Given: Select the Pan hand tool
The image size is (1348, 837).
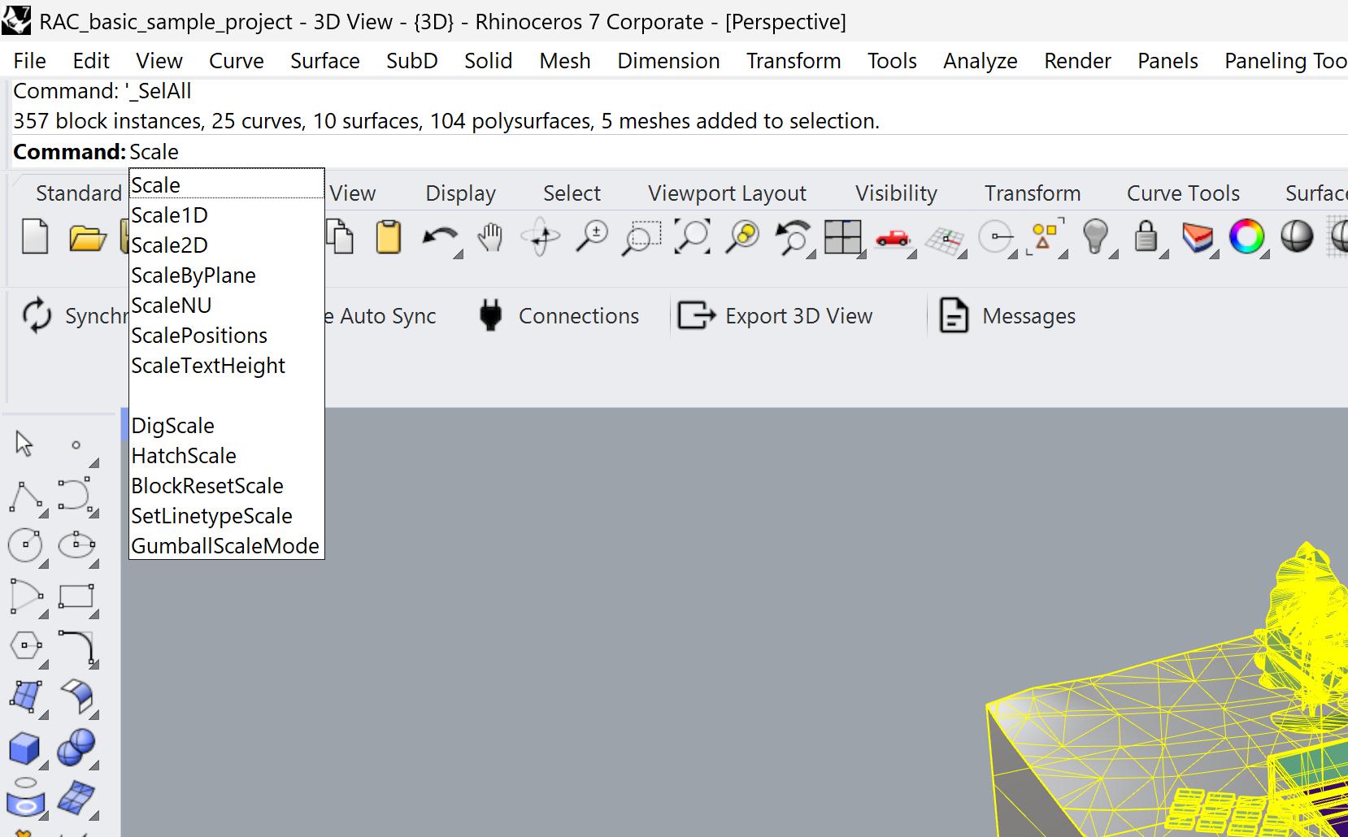Looking at the screenshot, I should pos(490,237).
